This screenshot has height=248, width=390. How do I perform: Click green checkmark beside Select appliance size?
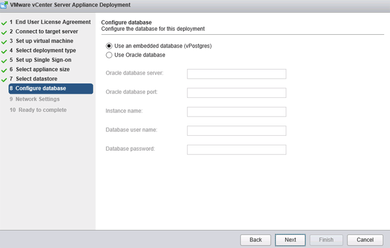[4, 70]
